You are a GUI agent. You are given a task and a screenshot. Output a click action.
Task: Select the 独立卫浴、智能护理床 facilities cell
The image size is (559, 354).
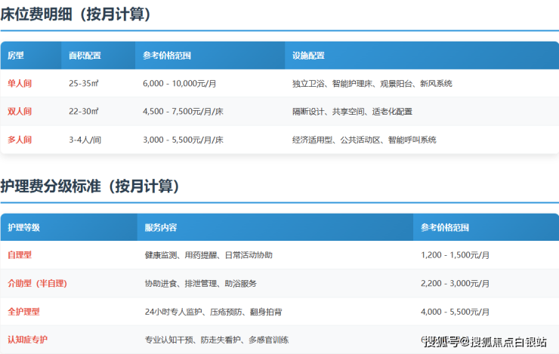[x=372, y=83]
